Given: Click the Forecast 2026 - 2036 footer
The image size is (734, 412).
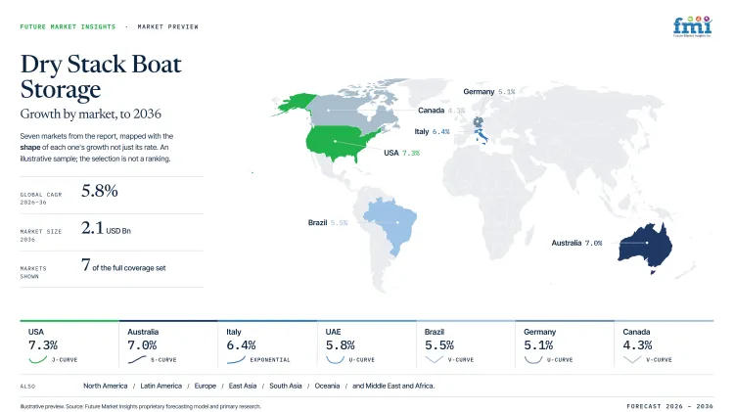Looking at the screenshot, I should point(669,406).
